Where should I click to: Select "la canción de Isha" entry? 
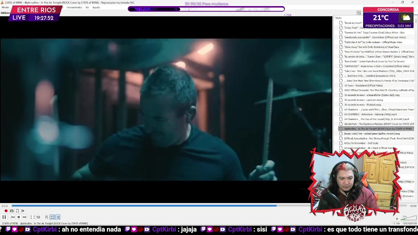[x=376, y=56]
